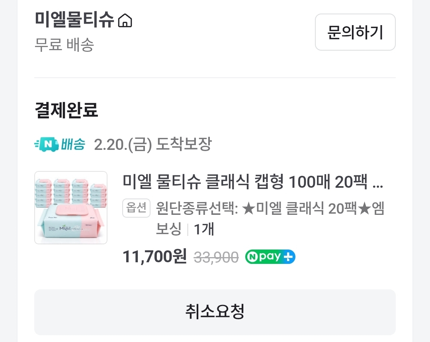Open product title 미엘 물티슈 클래식 캡형
Screen dimensions: 430x342
click(252, 182)
